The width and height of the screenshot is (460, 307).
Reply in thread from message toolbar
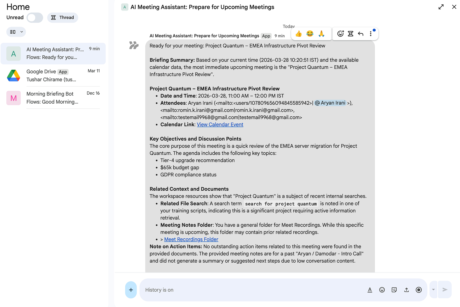click(351, 34)
